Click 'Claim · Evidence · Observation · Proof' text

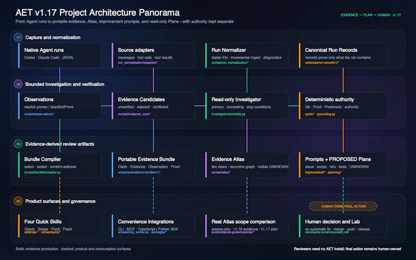[x=149, y=167]
